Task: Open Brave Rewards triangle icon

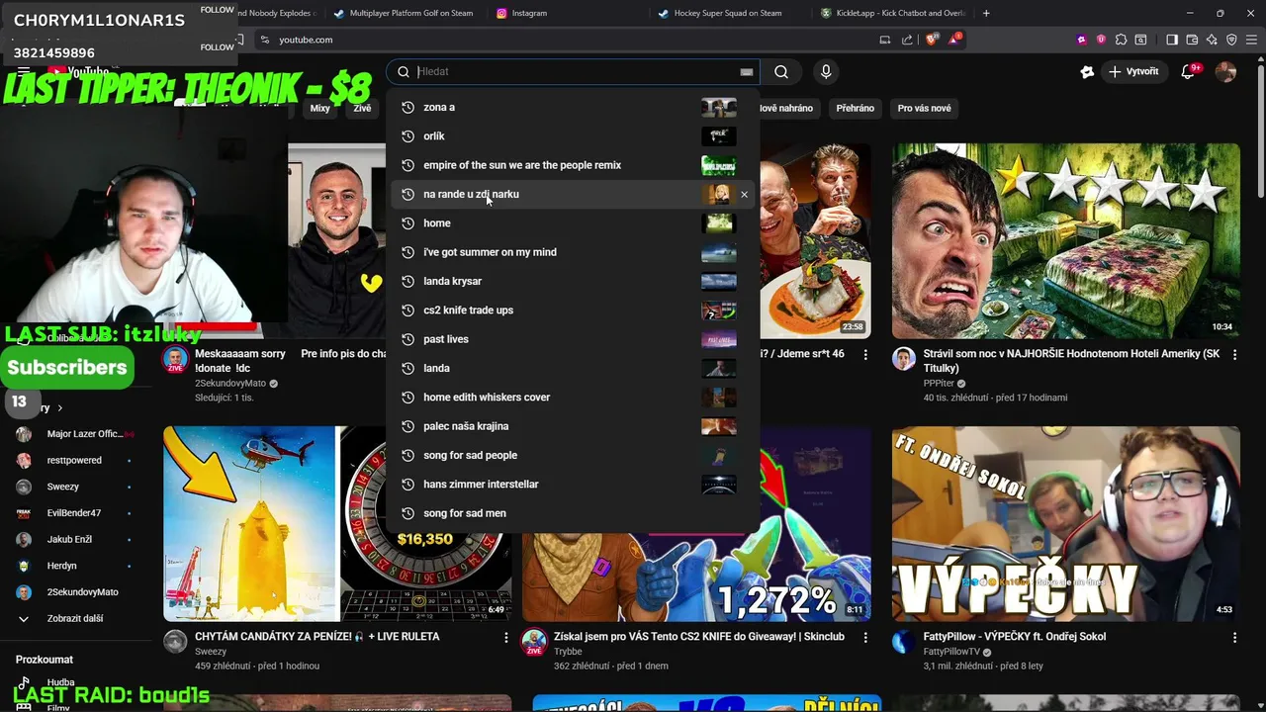Action: point(953,40)
